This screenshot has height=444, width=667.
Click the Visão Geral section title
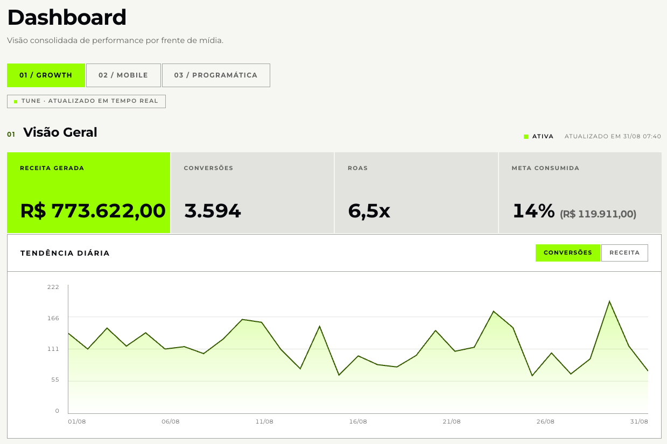coord(60,132)
